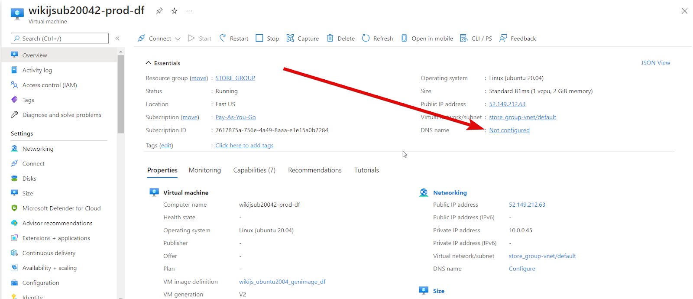Viewport: 693px width, 299px height.
Task: Click the Size section monitor icon
Action: coord(424,291)
